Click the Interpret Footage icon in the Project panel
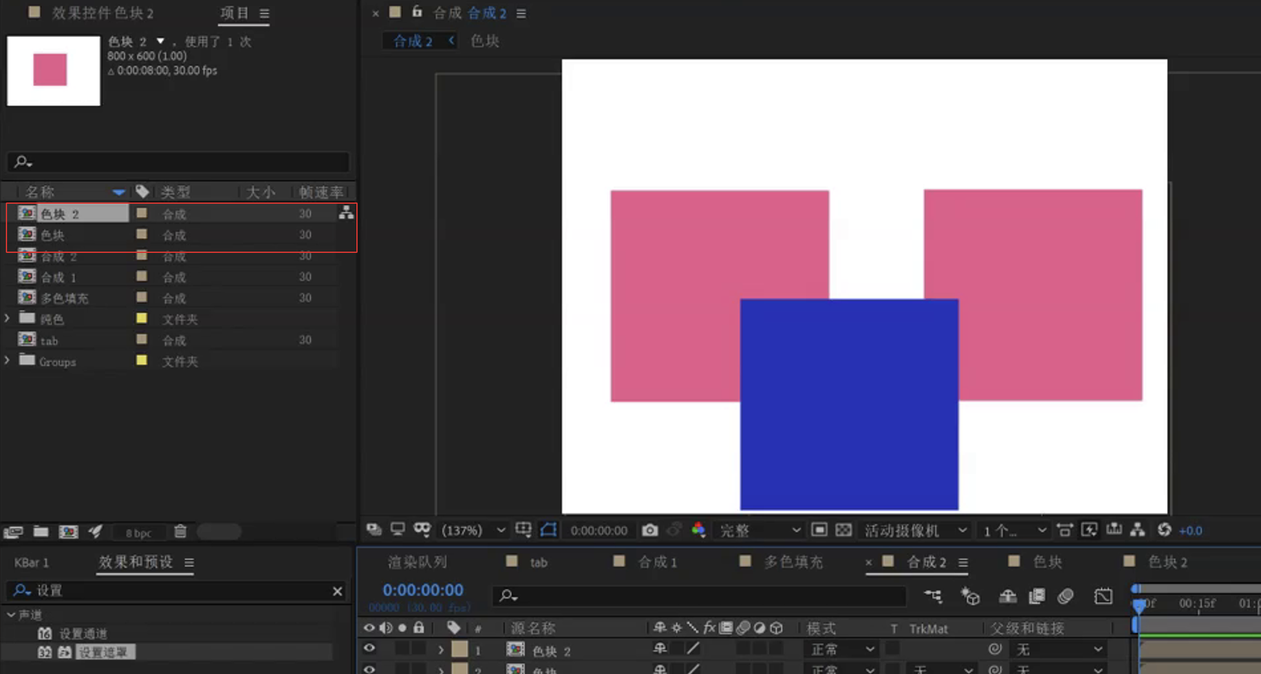The height and width of the screenshot is (674, 1261). pyautogui.click(x=13, y=532)
